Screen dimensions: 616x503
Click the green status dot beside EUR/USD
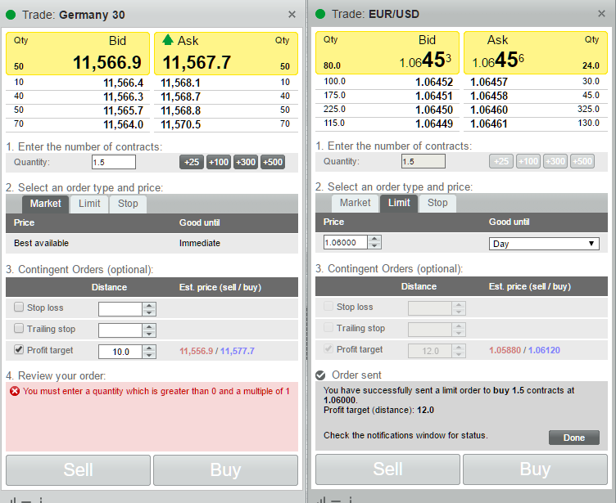320,14
